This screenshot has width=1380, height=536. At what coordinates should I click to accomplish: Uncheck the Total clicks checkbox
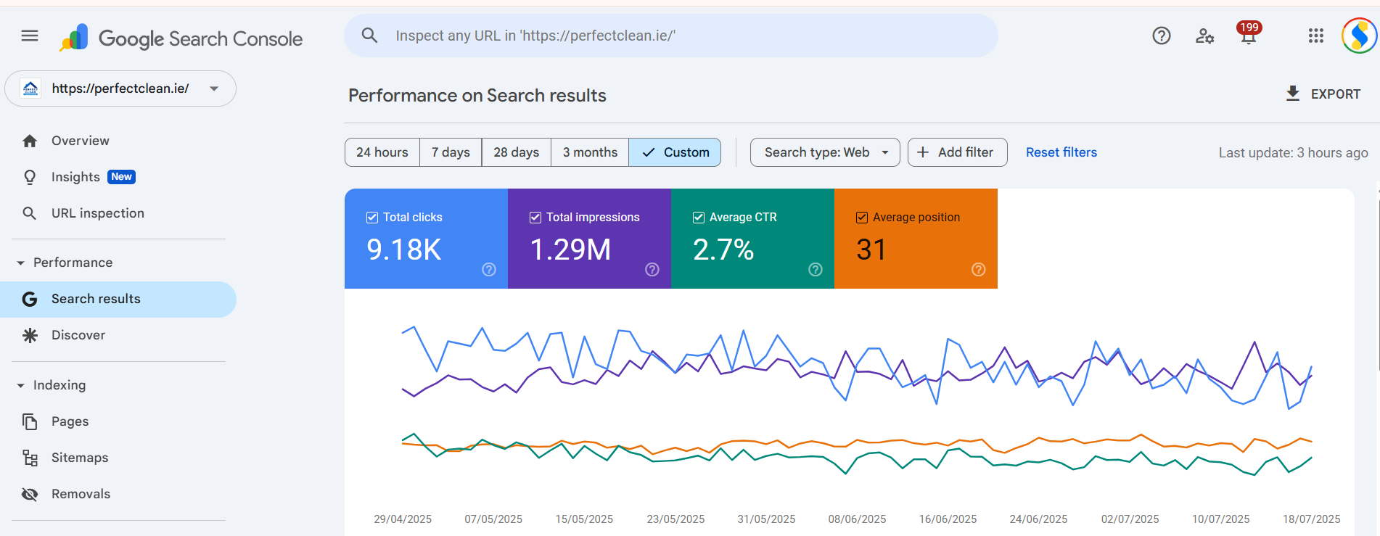(372, 218)
